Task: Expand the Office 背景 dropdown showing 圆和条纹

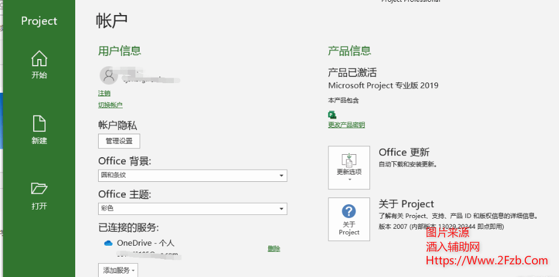Action: click(193, 176)
